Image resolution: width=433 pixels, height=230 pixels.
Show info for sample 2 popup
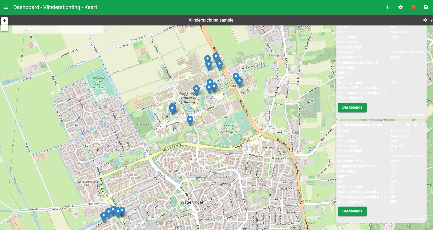[408, 125]
